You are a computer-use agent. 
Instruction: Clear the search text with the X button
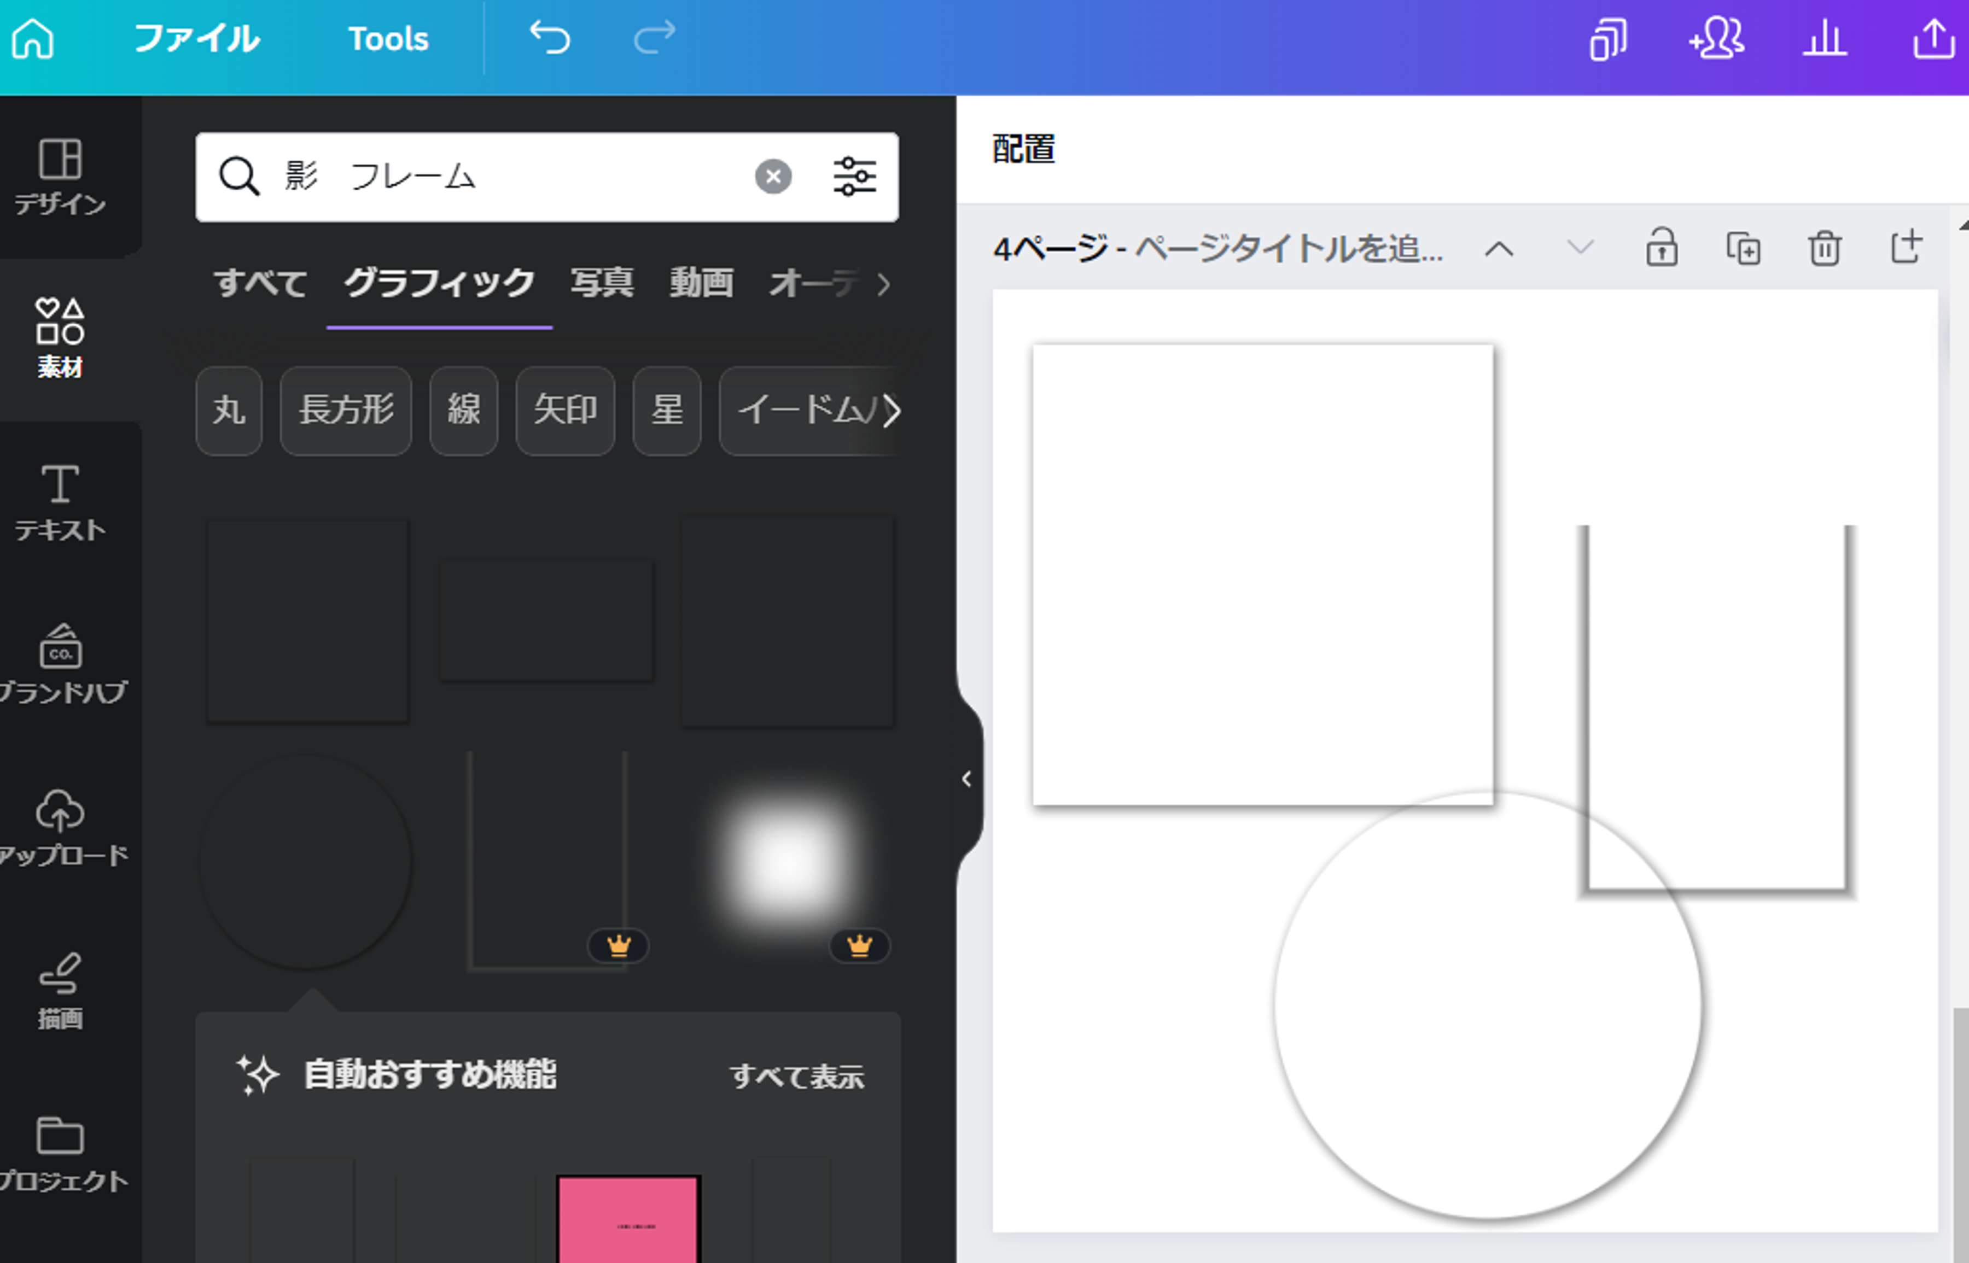pos(773,176)
